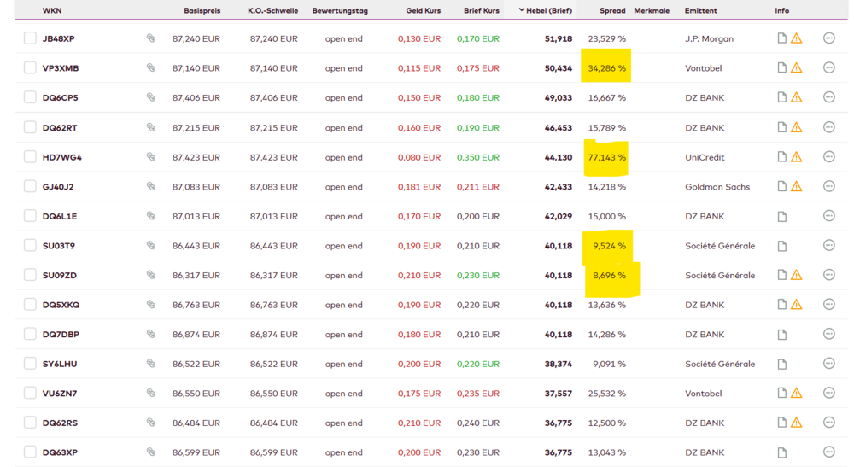Click the Brief Kurs 0,350 EUR value

(x=477, y=157)
